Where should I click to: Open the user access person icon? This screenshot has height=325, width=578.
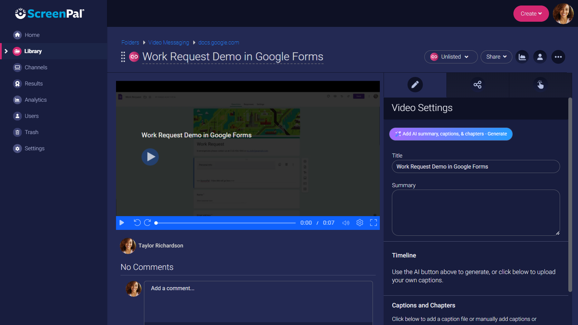[540, 57]
